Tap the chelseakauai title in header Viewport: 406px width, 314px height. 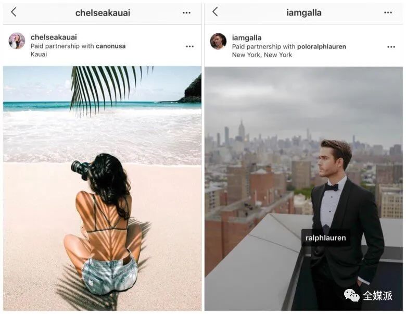click(x=103, y=13)
